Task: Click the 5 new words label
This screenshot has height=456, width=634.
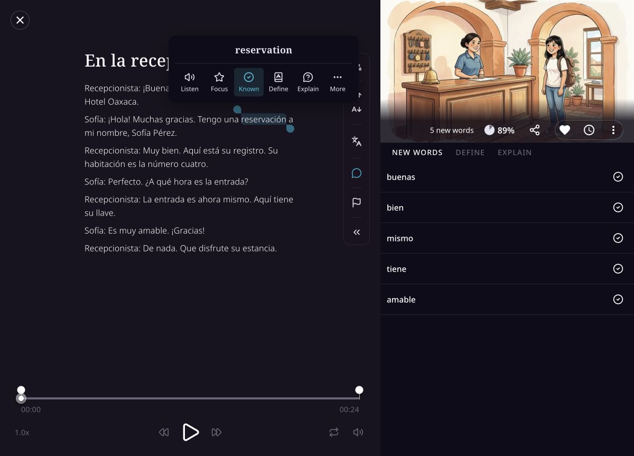Action: tap(452, 130)
